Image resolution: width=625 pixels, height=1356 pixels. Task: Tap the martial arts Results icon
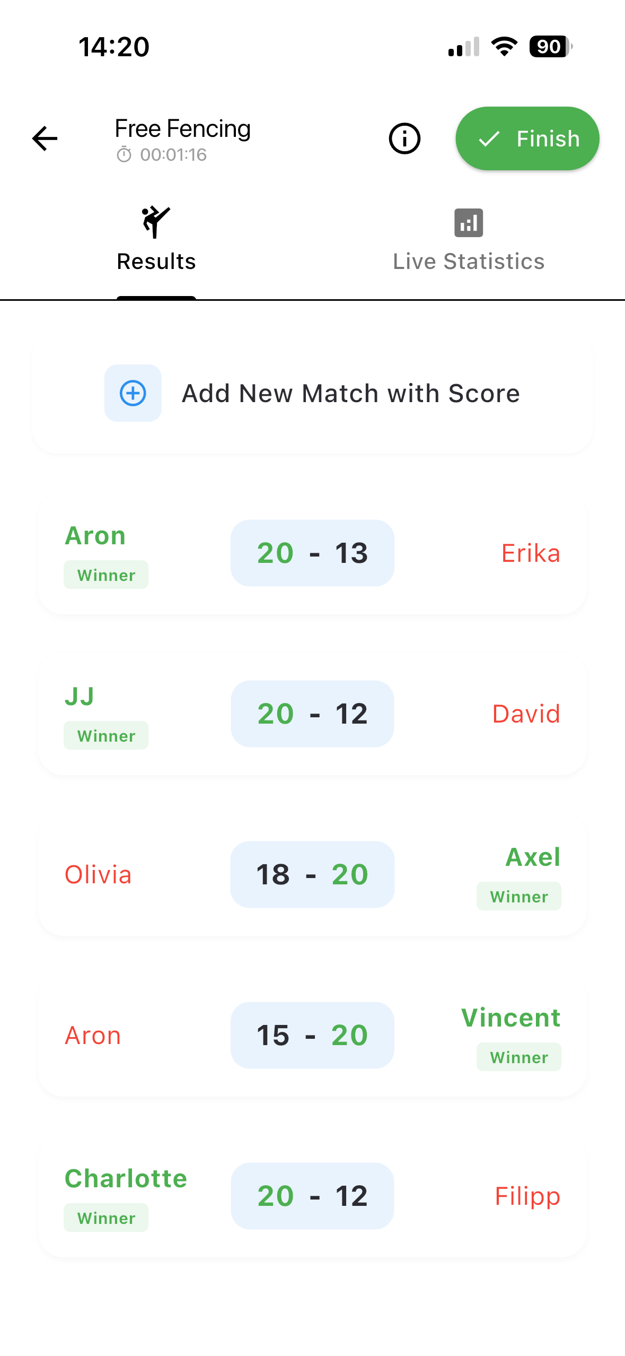156,222
